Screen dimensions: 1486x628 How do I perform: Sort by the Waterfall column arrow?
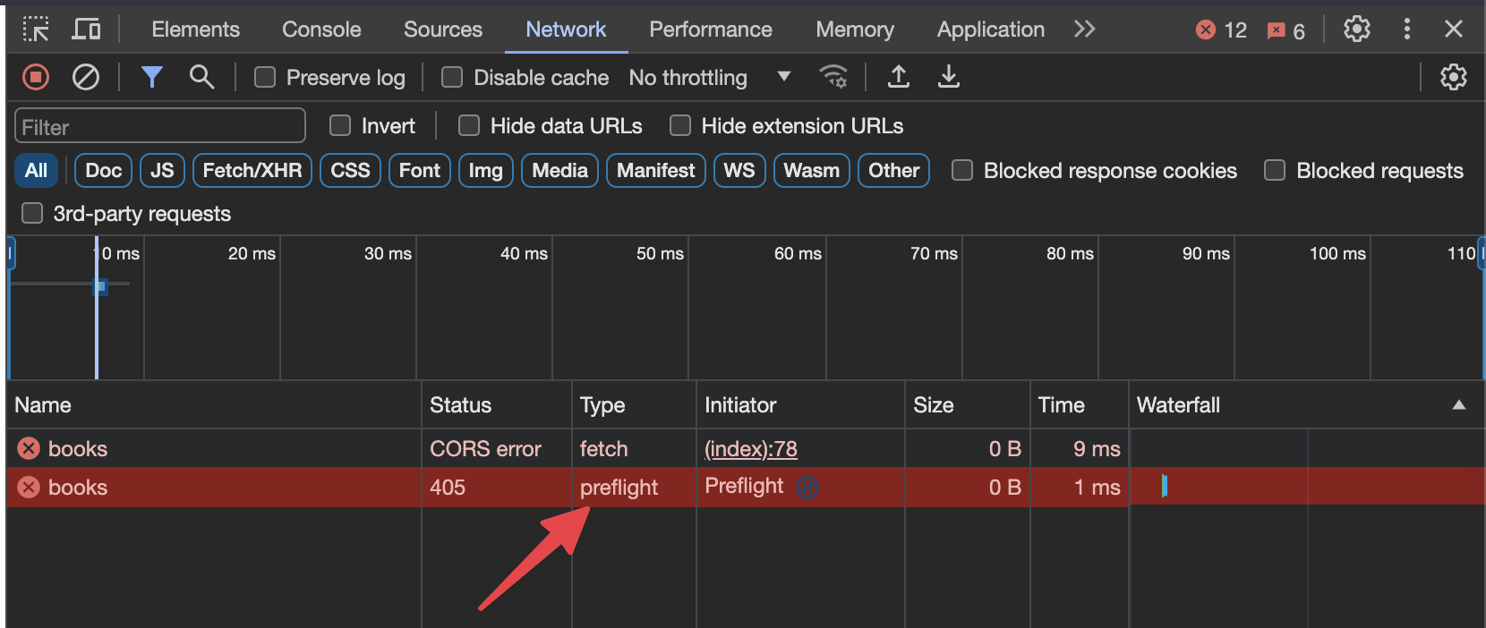coord(1459,405)
